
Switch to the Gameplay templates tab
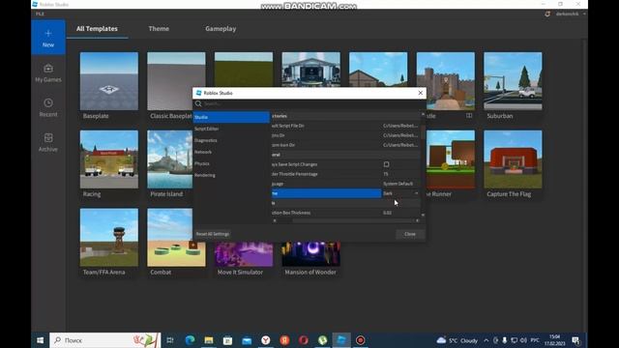tap(221, 29)
